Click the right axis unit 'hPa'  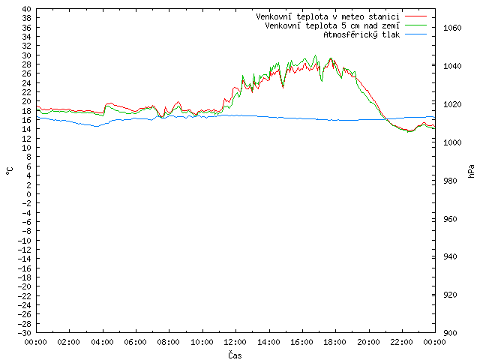[x=471, y=171]
